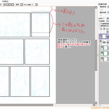Tick the box on light blue sketch layer
Viewport: 109px width, 109px height.
pos(102,49)
